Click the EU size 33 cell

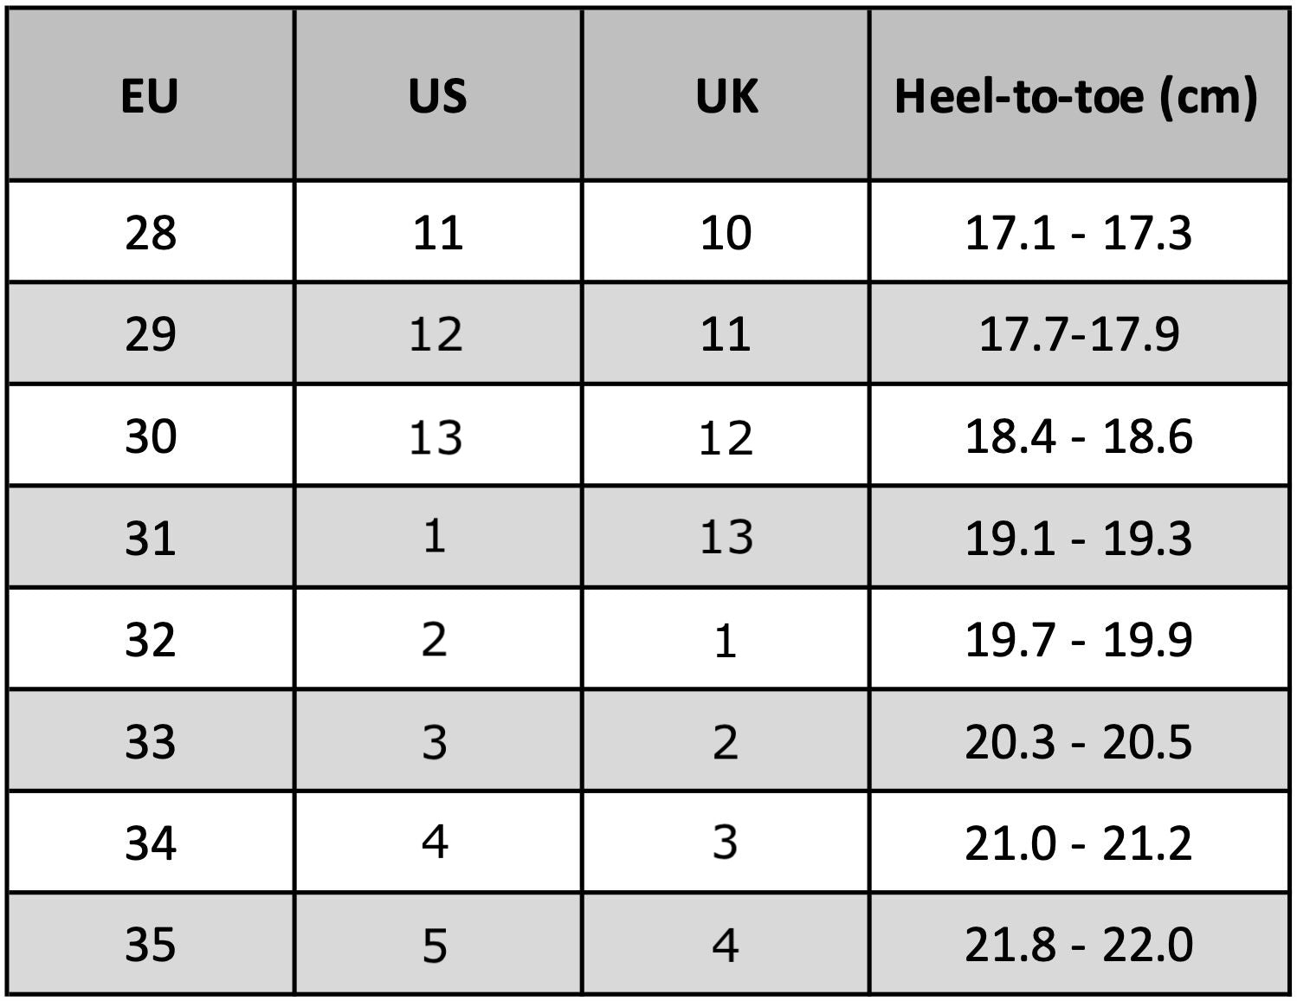pos(150,742)
